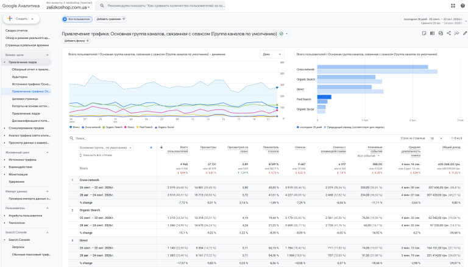The width and height of the screenshot is (468, 267).
Task: Click the Все пользователи segment chip
Action: tap(77, 19)
